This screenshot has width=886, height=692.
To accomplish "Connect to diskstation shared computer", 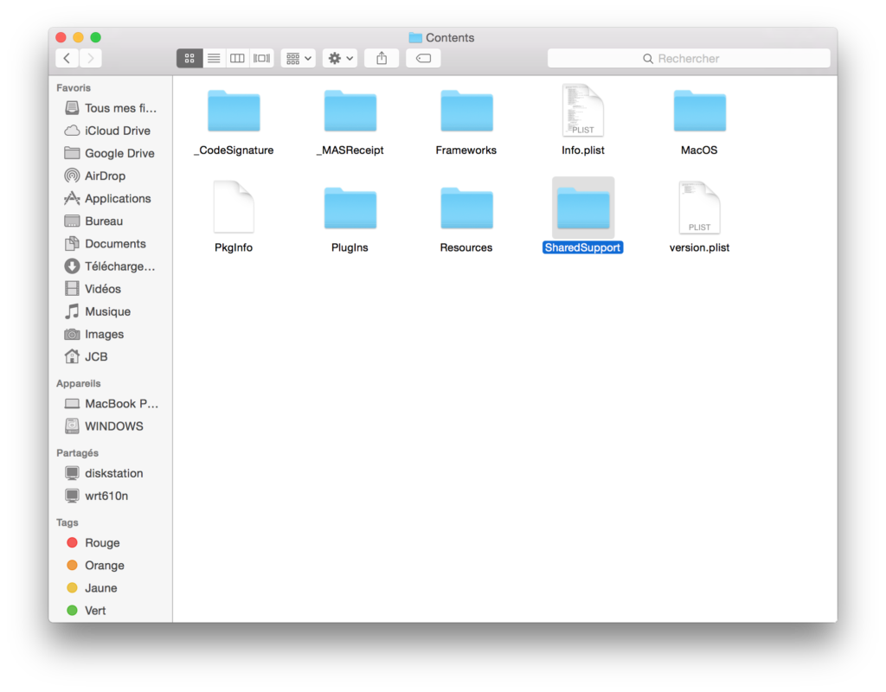I will click(111, 473).
